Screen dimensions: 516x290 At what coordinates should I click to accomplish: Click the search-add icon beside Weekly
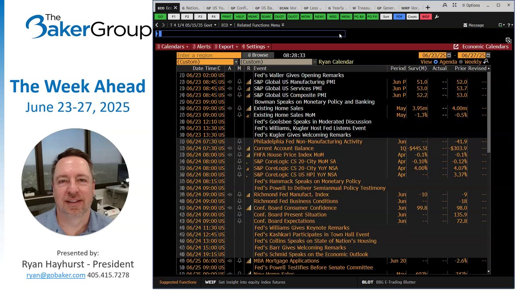coord(486,62)
